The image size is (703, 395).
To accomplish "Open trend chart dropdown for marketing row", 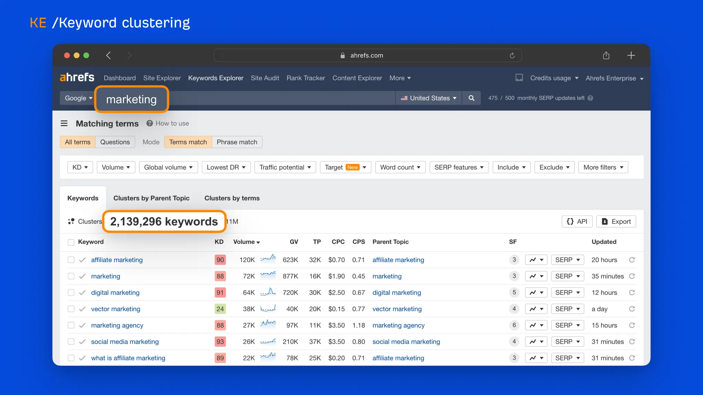I will pyautogui.click(x=536, y=276).
